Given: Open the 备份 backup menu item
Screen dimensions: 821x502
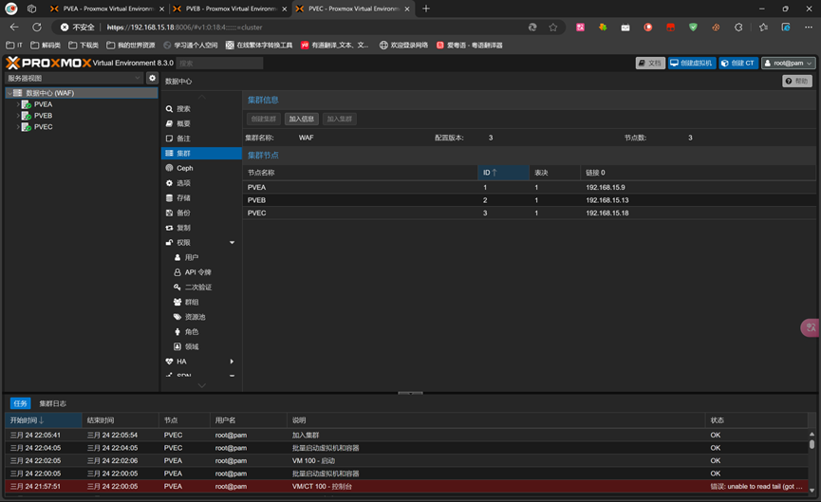Looking at the screenshot, I should 201,214.
